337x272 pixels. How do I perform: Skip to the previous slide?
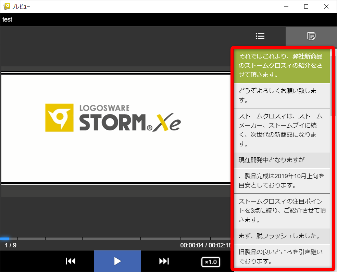(71, 261)
